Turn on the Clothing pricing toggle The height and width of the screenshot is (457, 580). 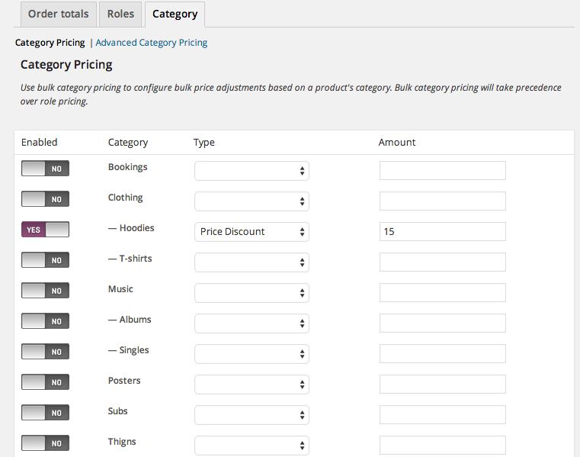(x=45, y=199)
